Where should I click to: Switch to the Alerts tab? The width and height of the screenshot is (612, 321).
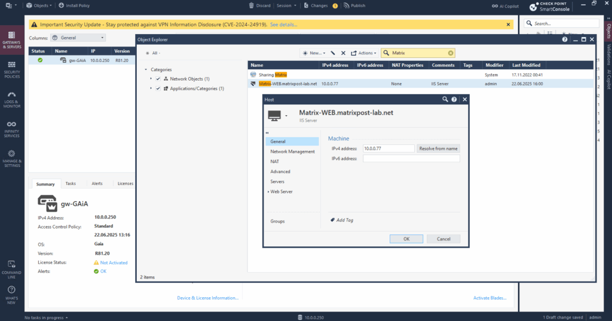pyautogui.click(x=97, y=184)
